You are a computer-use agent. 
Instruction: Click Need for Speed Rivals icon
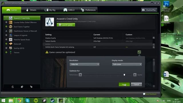point(11,40)
